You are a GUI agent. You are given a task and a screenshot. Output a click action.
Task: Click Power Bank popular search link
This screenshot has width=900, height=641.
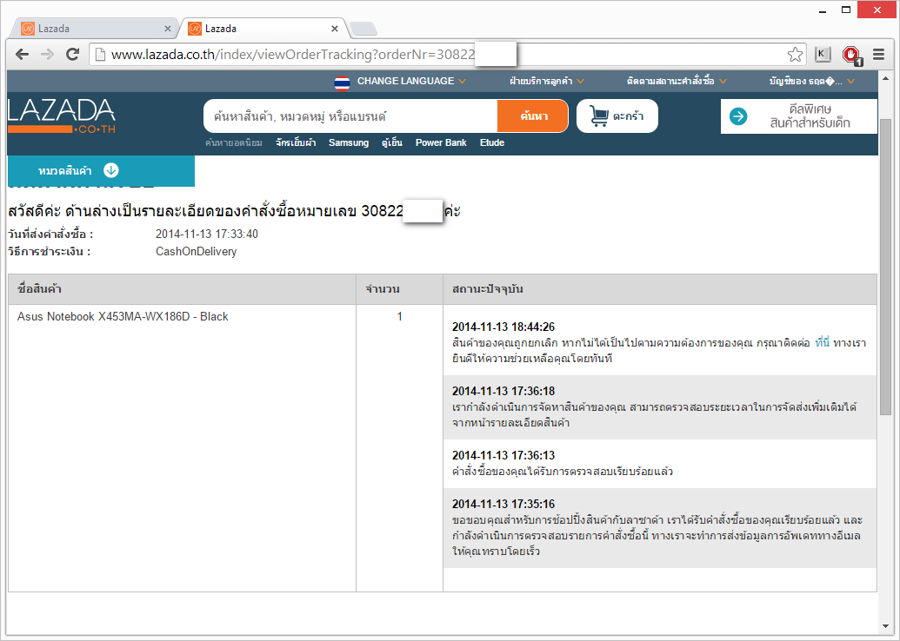(x=441, y=142)
